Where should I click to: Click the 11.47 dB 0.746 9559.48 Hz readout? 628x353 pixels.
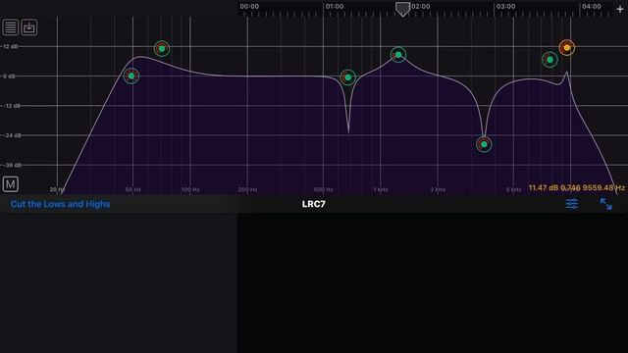[576, 187]
